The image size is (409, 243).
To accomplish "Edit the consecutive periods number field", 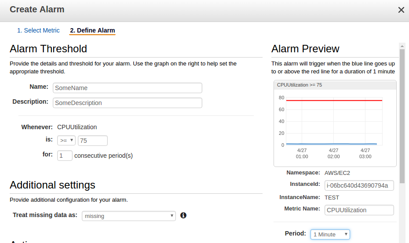I will [65, 155].
